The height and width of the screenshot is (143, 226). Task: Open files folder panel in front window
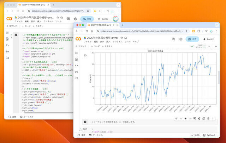pos(77,78)
